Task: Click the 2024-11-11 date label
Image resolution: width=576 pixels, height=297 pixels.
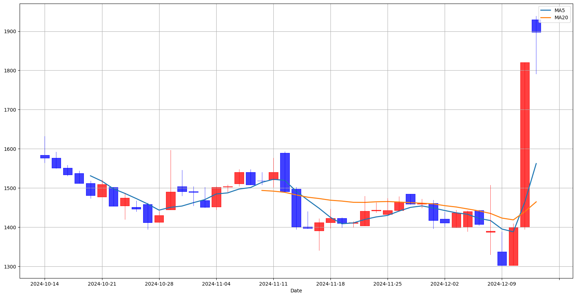Action: click(273, 284)
